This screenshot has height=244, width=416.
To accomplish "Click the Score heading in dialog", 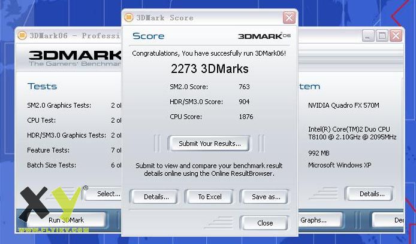I will (x=148, y=36).
